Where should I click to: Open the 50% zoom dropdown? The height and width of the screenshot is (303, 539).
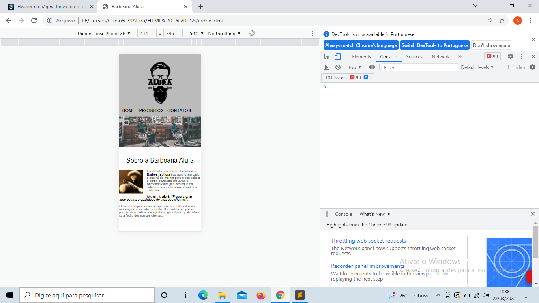point(197,34)
